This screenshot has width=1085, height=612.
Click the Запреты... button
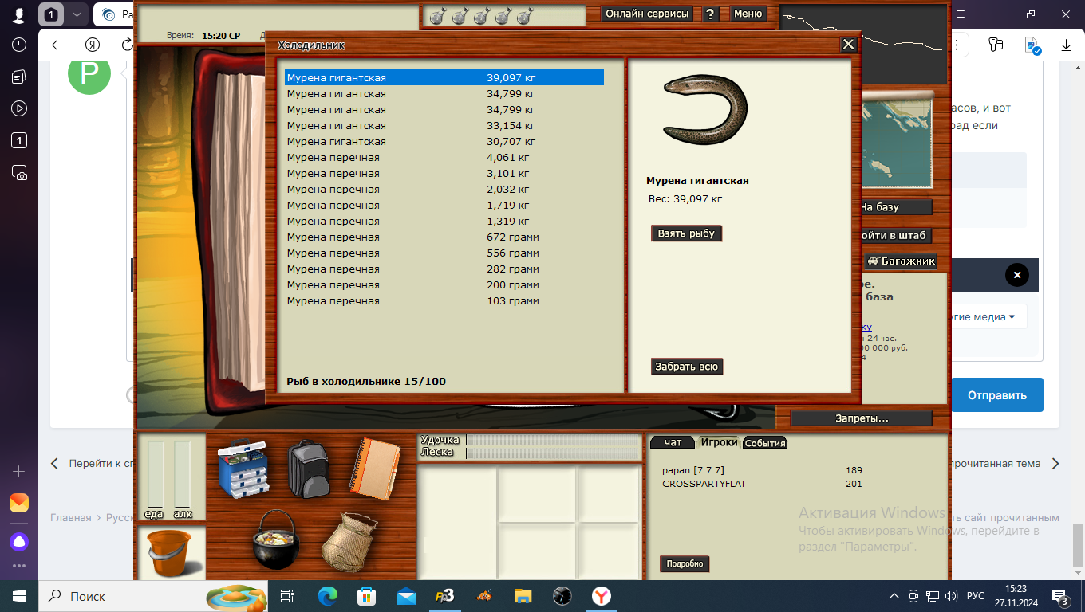(862, 418)
